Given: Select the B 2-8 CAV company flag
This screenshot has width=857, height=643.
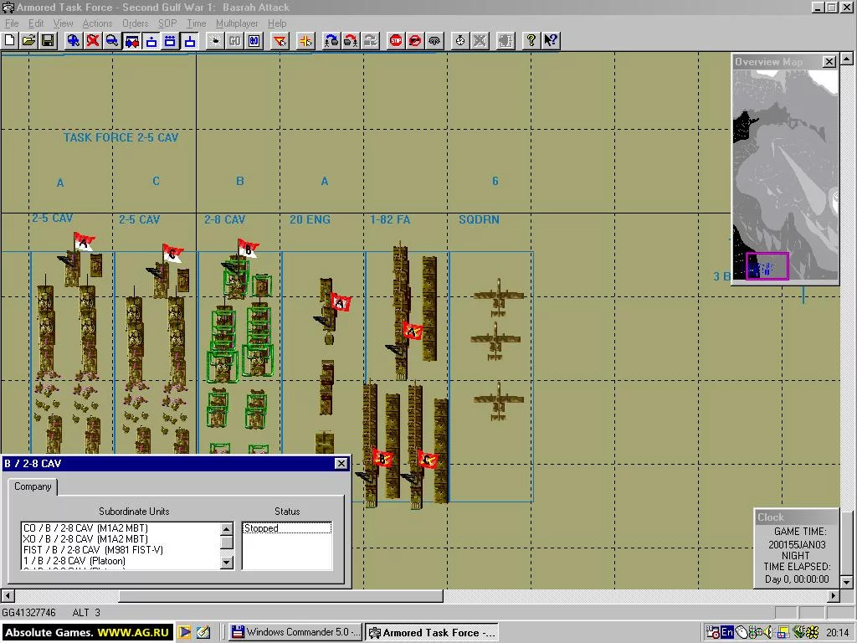Looking at the screenshot, I should pyautogui.click(x=248, y=249).
